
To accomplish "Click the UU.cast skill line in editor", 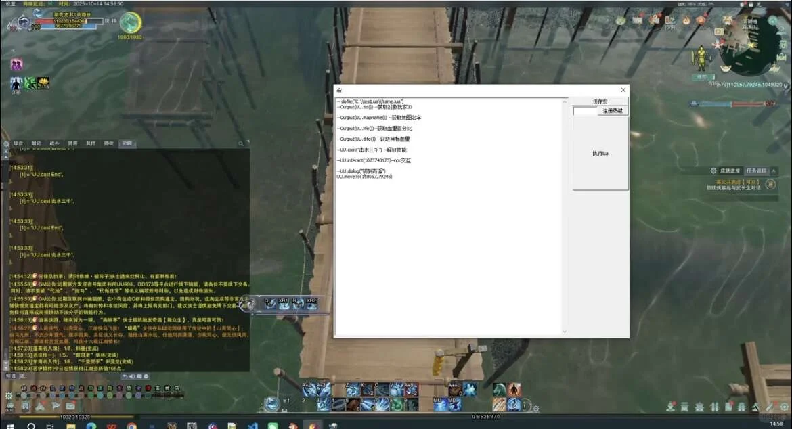I will click(x=372, y=150).
